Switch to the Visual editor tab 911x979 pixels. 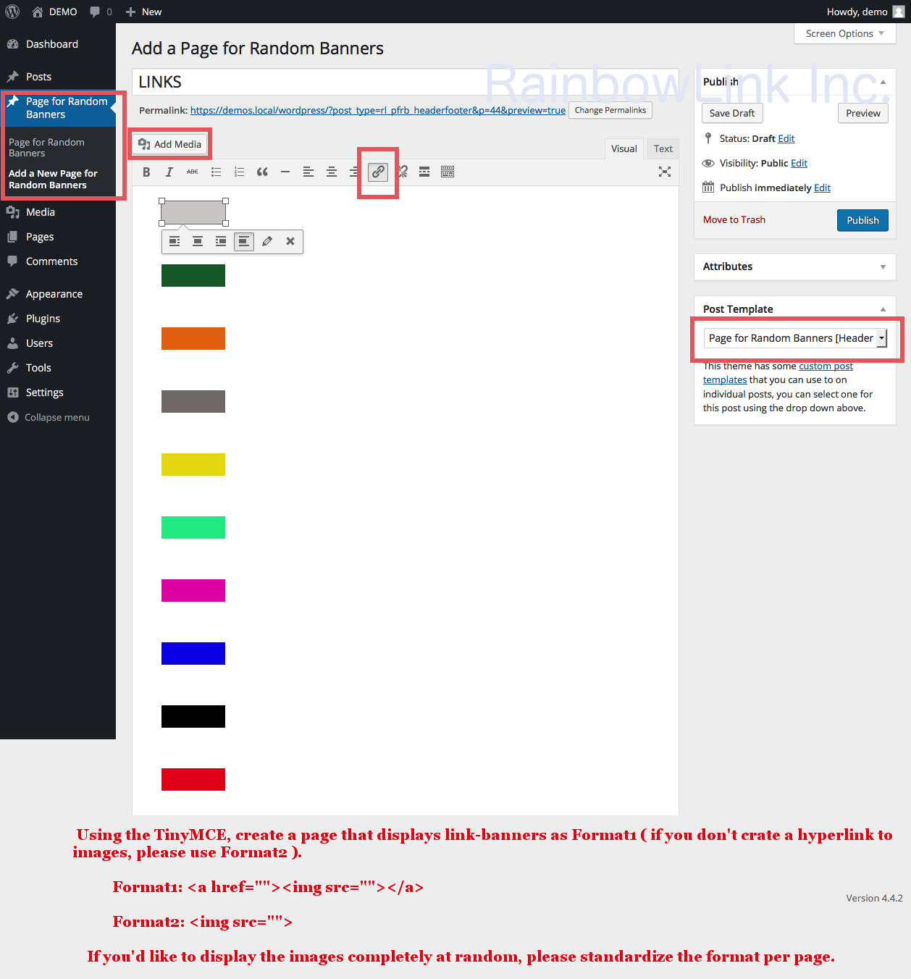point(624,148)
